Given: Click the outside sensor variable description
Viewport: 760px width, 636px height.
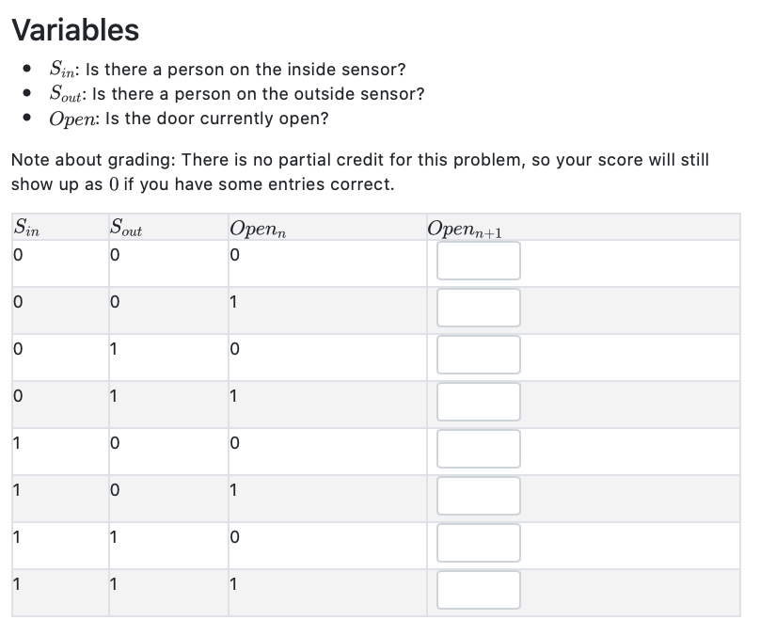Looking at the screenshot, I should pyautogui.click(x=236, y=93).
